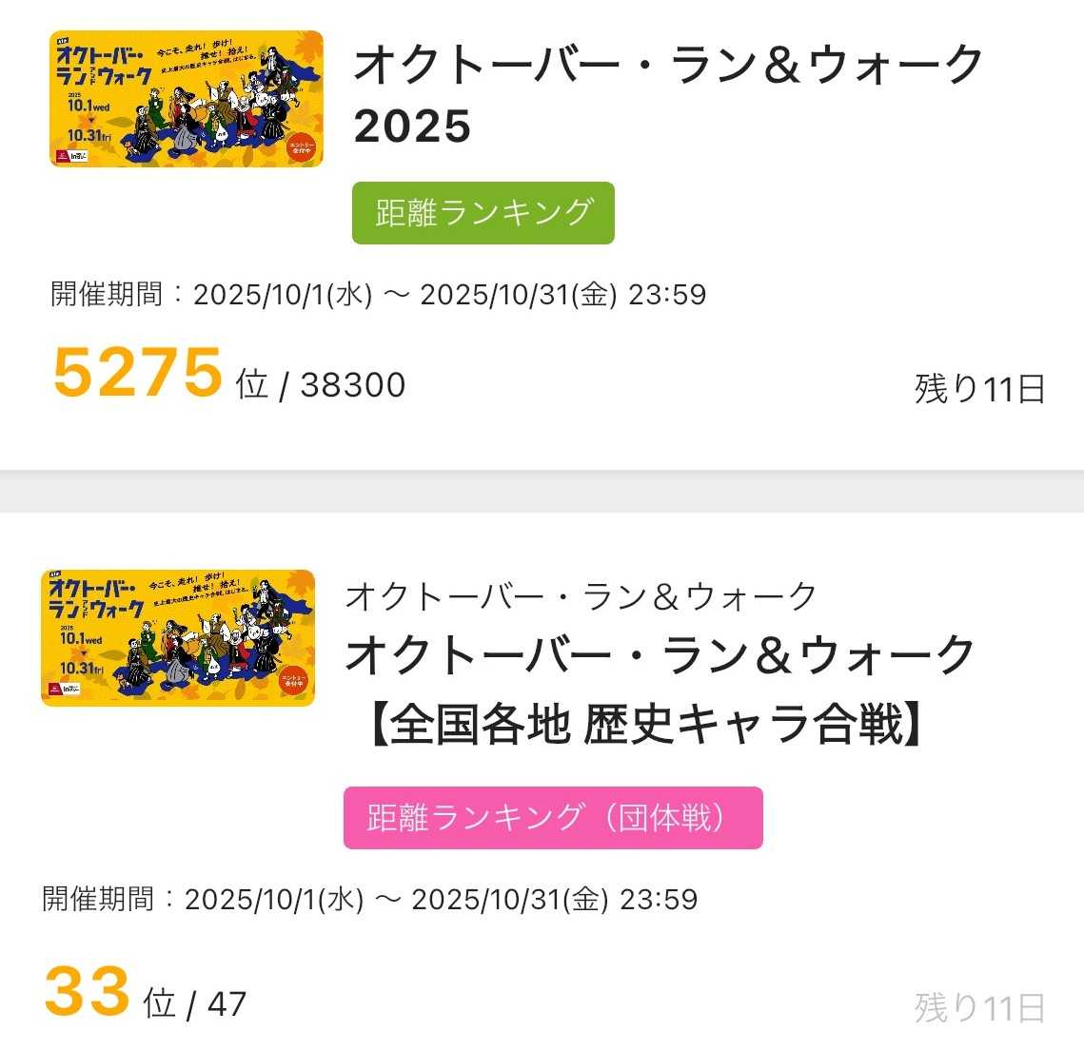Open the 歴史キャラ合戦 event banner thumbnail
This screenshot has width=1084, height=1050.
click(x=178, y=638)
